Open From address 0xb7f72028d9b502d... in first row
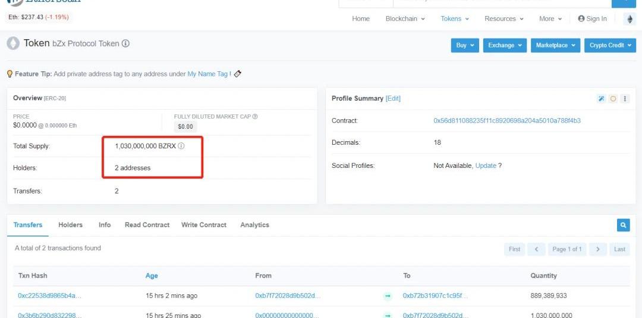Viewport: 642px width, 318px height. (288, 295)
